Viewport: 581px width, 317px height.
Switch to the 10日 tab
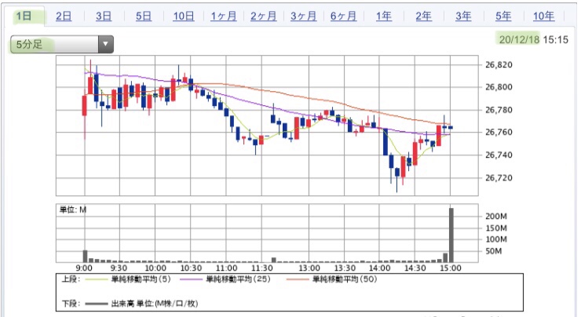coord(183,16)
